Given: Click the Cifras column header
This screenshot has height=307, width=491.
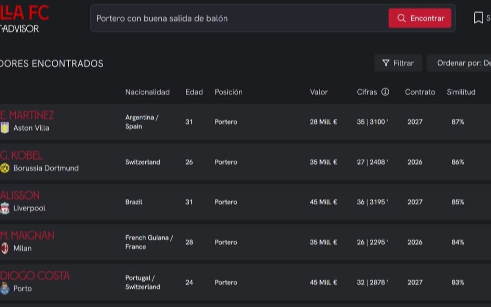Looking at the screenshot, I should 367,92.
